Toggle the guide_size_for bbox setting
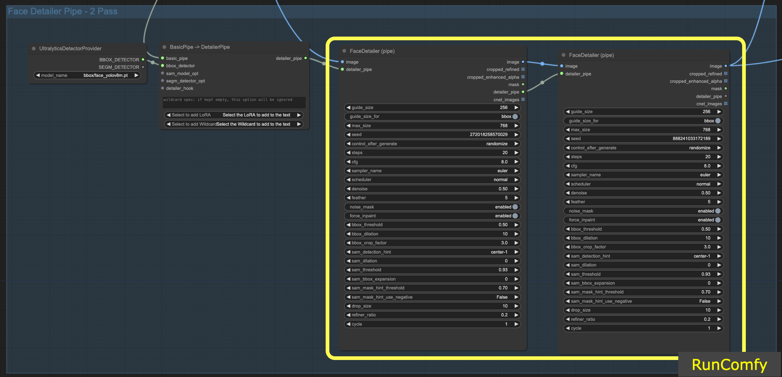Viewport: 782px width, 377px height. click(515, 116)
